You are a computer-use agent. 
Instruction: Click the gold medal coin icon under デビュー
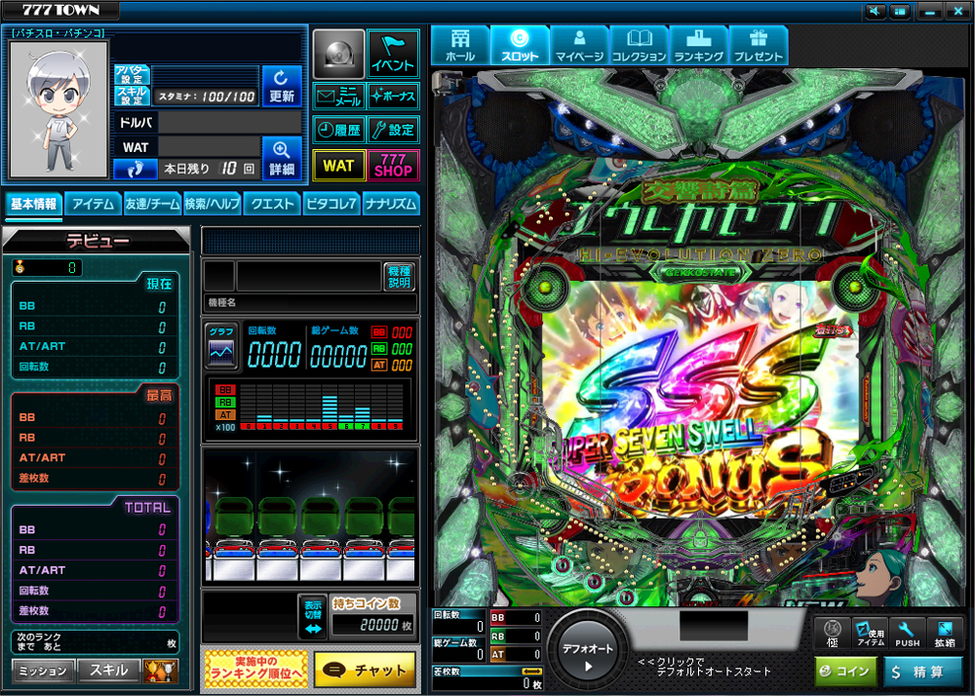(20, 267)
